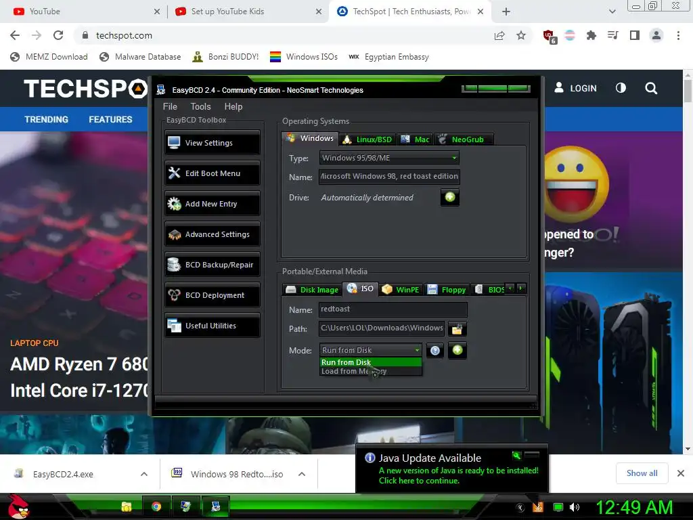Open Chrome profile avatar

click(656, 35)
